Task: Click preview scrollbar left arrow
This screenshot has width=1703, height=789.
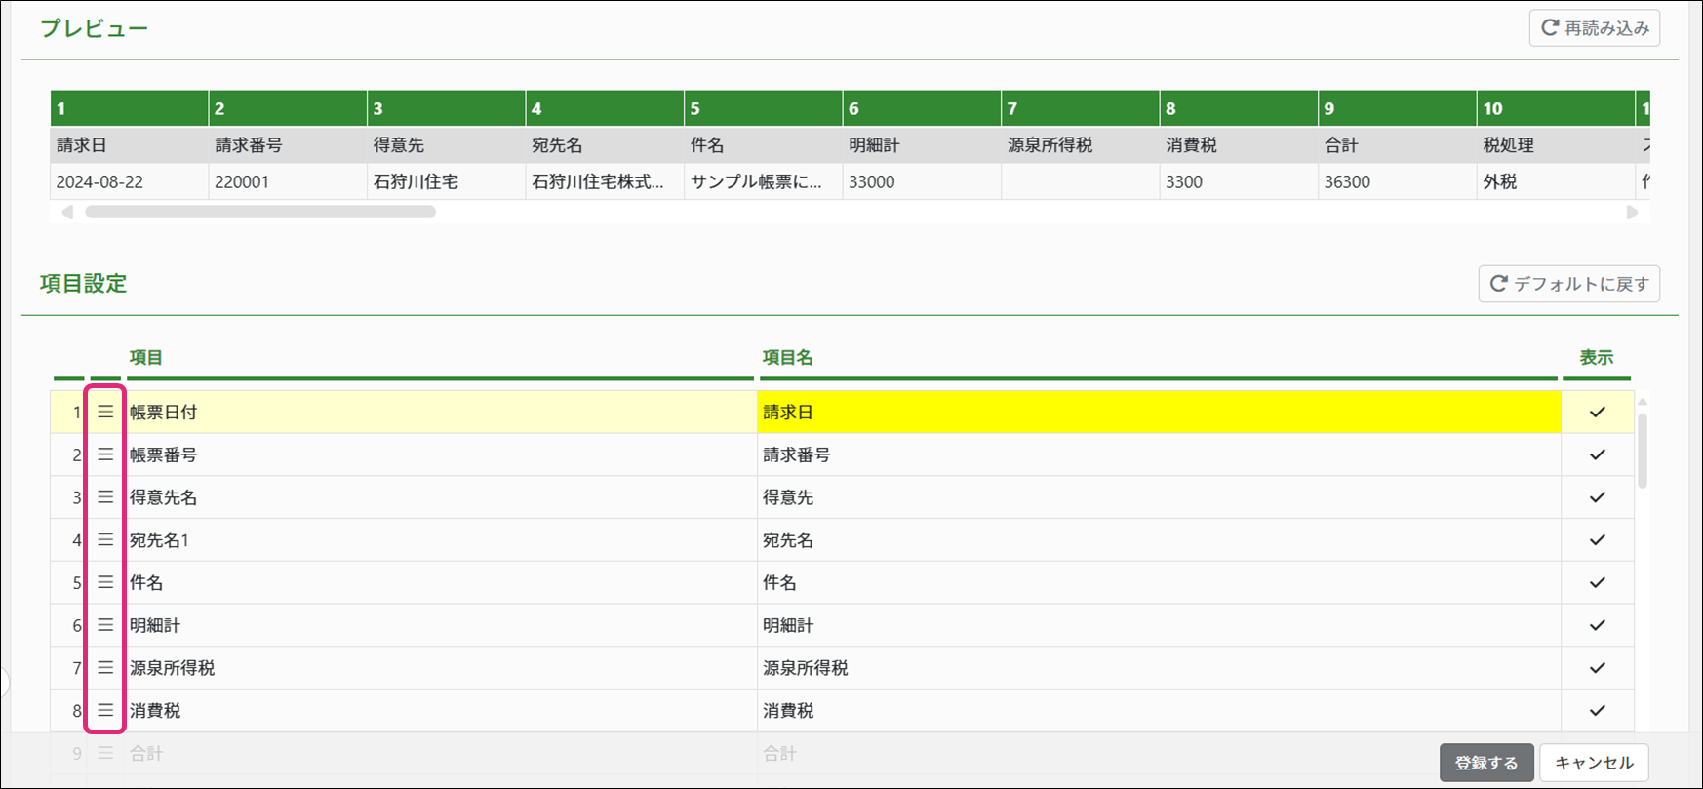Action: (67, 213)
